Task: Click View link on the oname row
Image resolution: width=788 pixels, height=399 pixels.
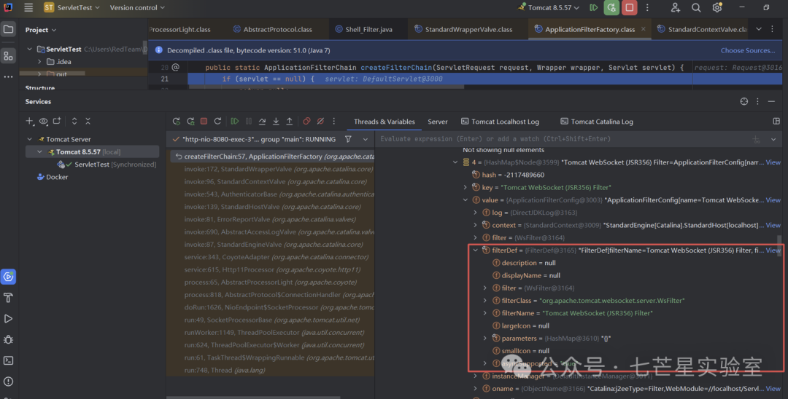Action: point(773,389)
